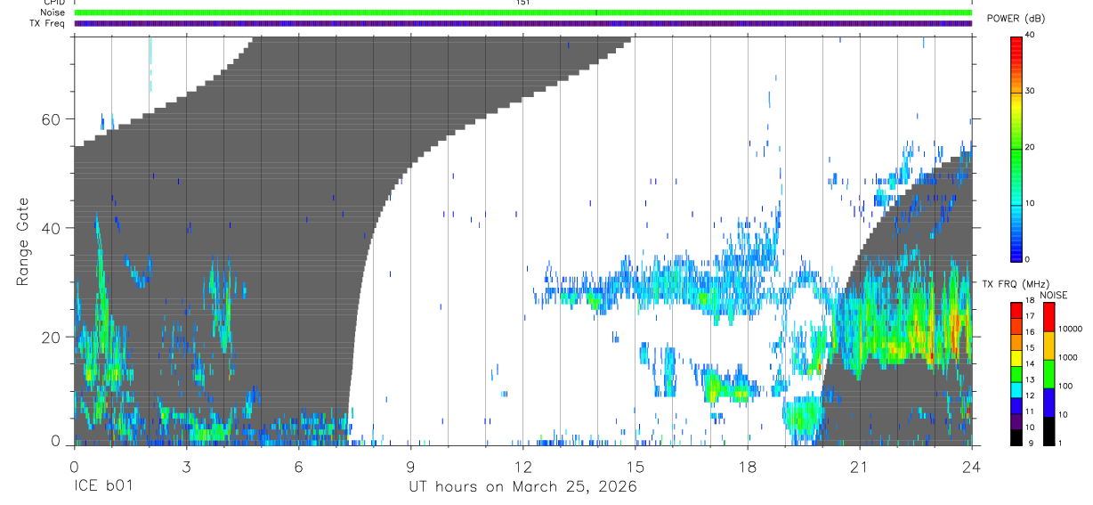Click the 'ICE b01' radar label
This screenshot has width=1093, height=505.
point(102,487)
